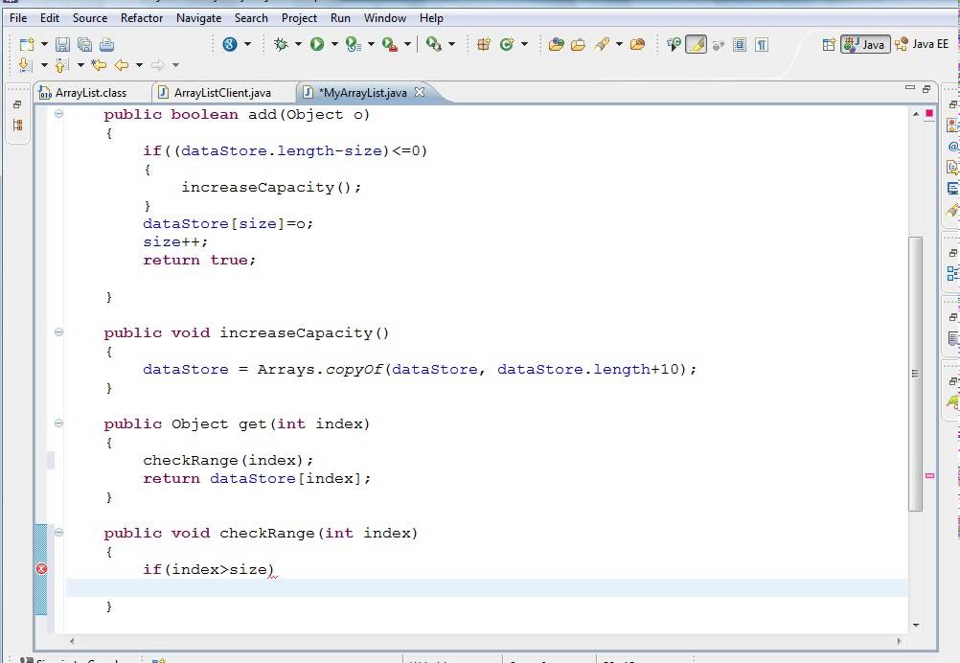This screenshot has height=663, width=960.
Task: Open the Project menu
Action: (x=299, y=18)
